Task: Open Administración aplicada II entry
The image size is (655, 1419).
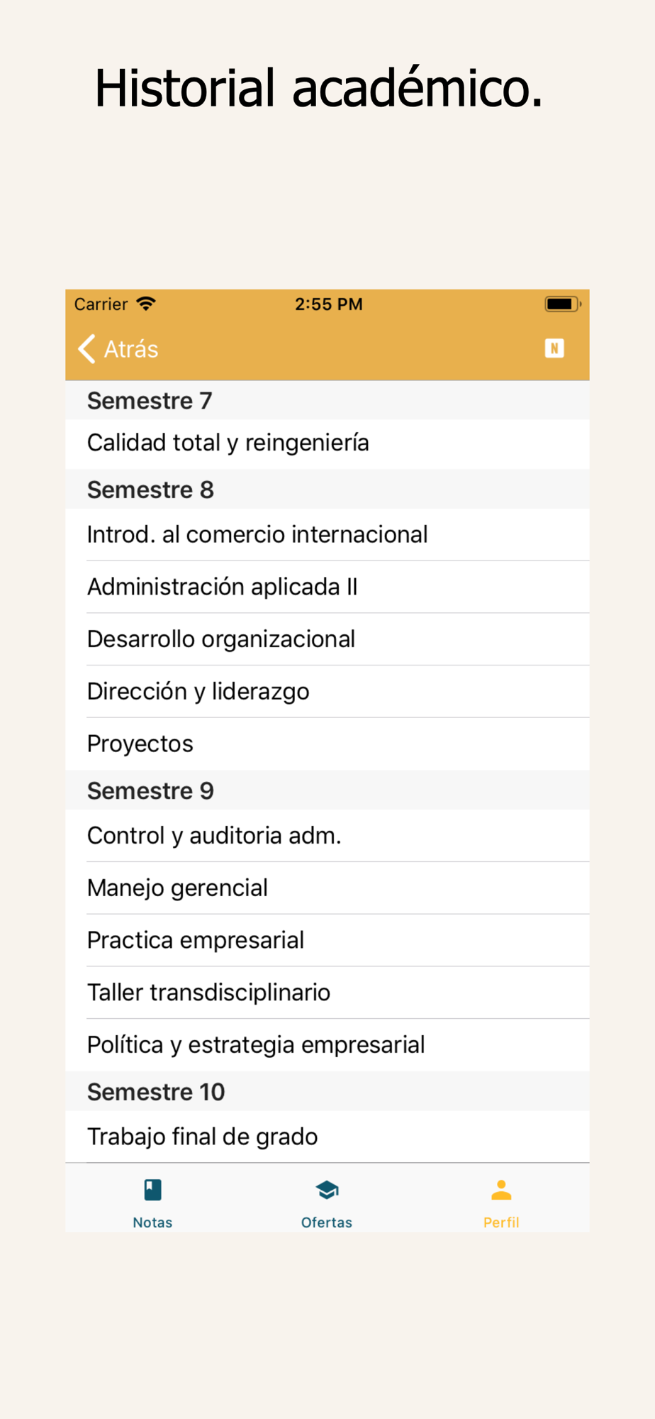Action: [327, 587]
